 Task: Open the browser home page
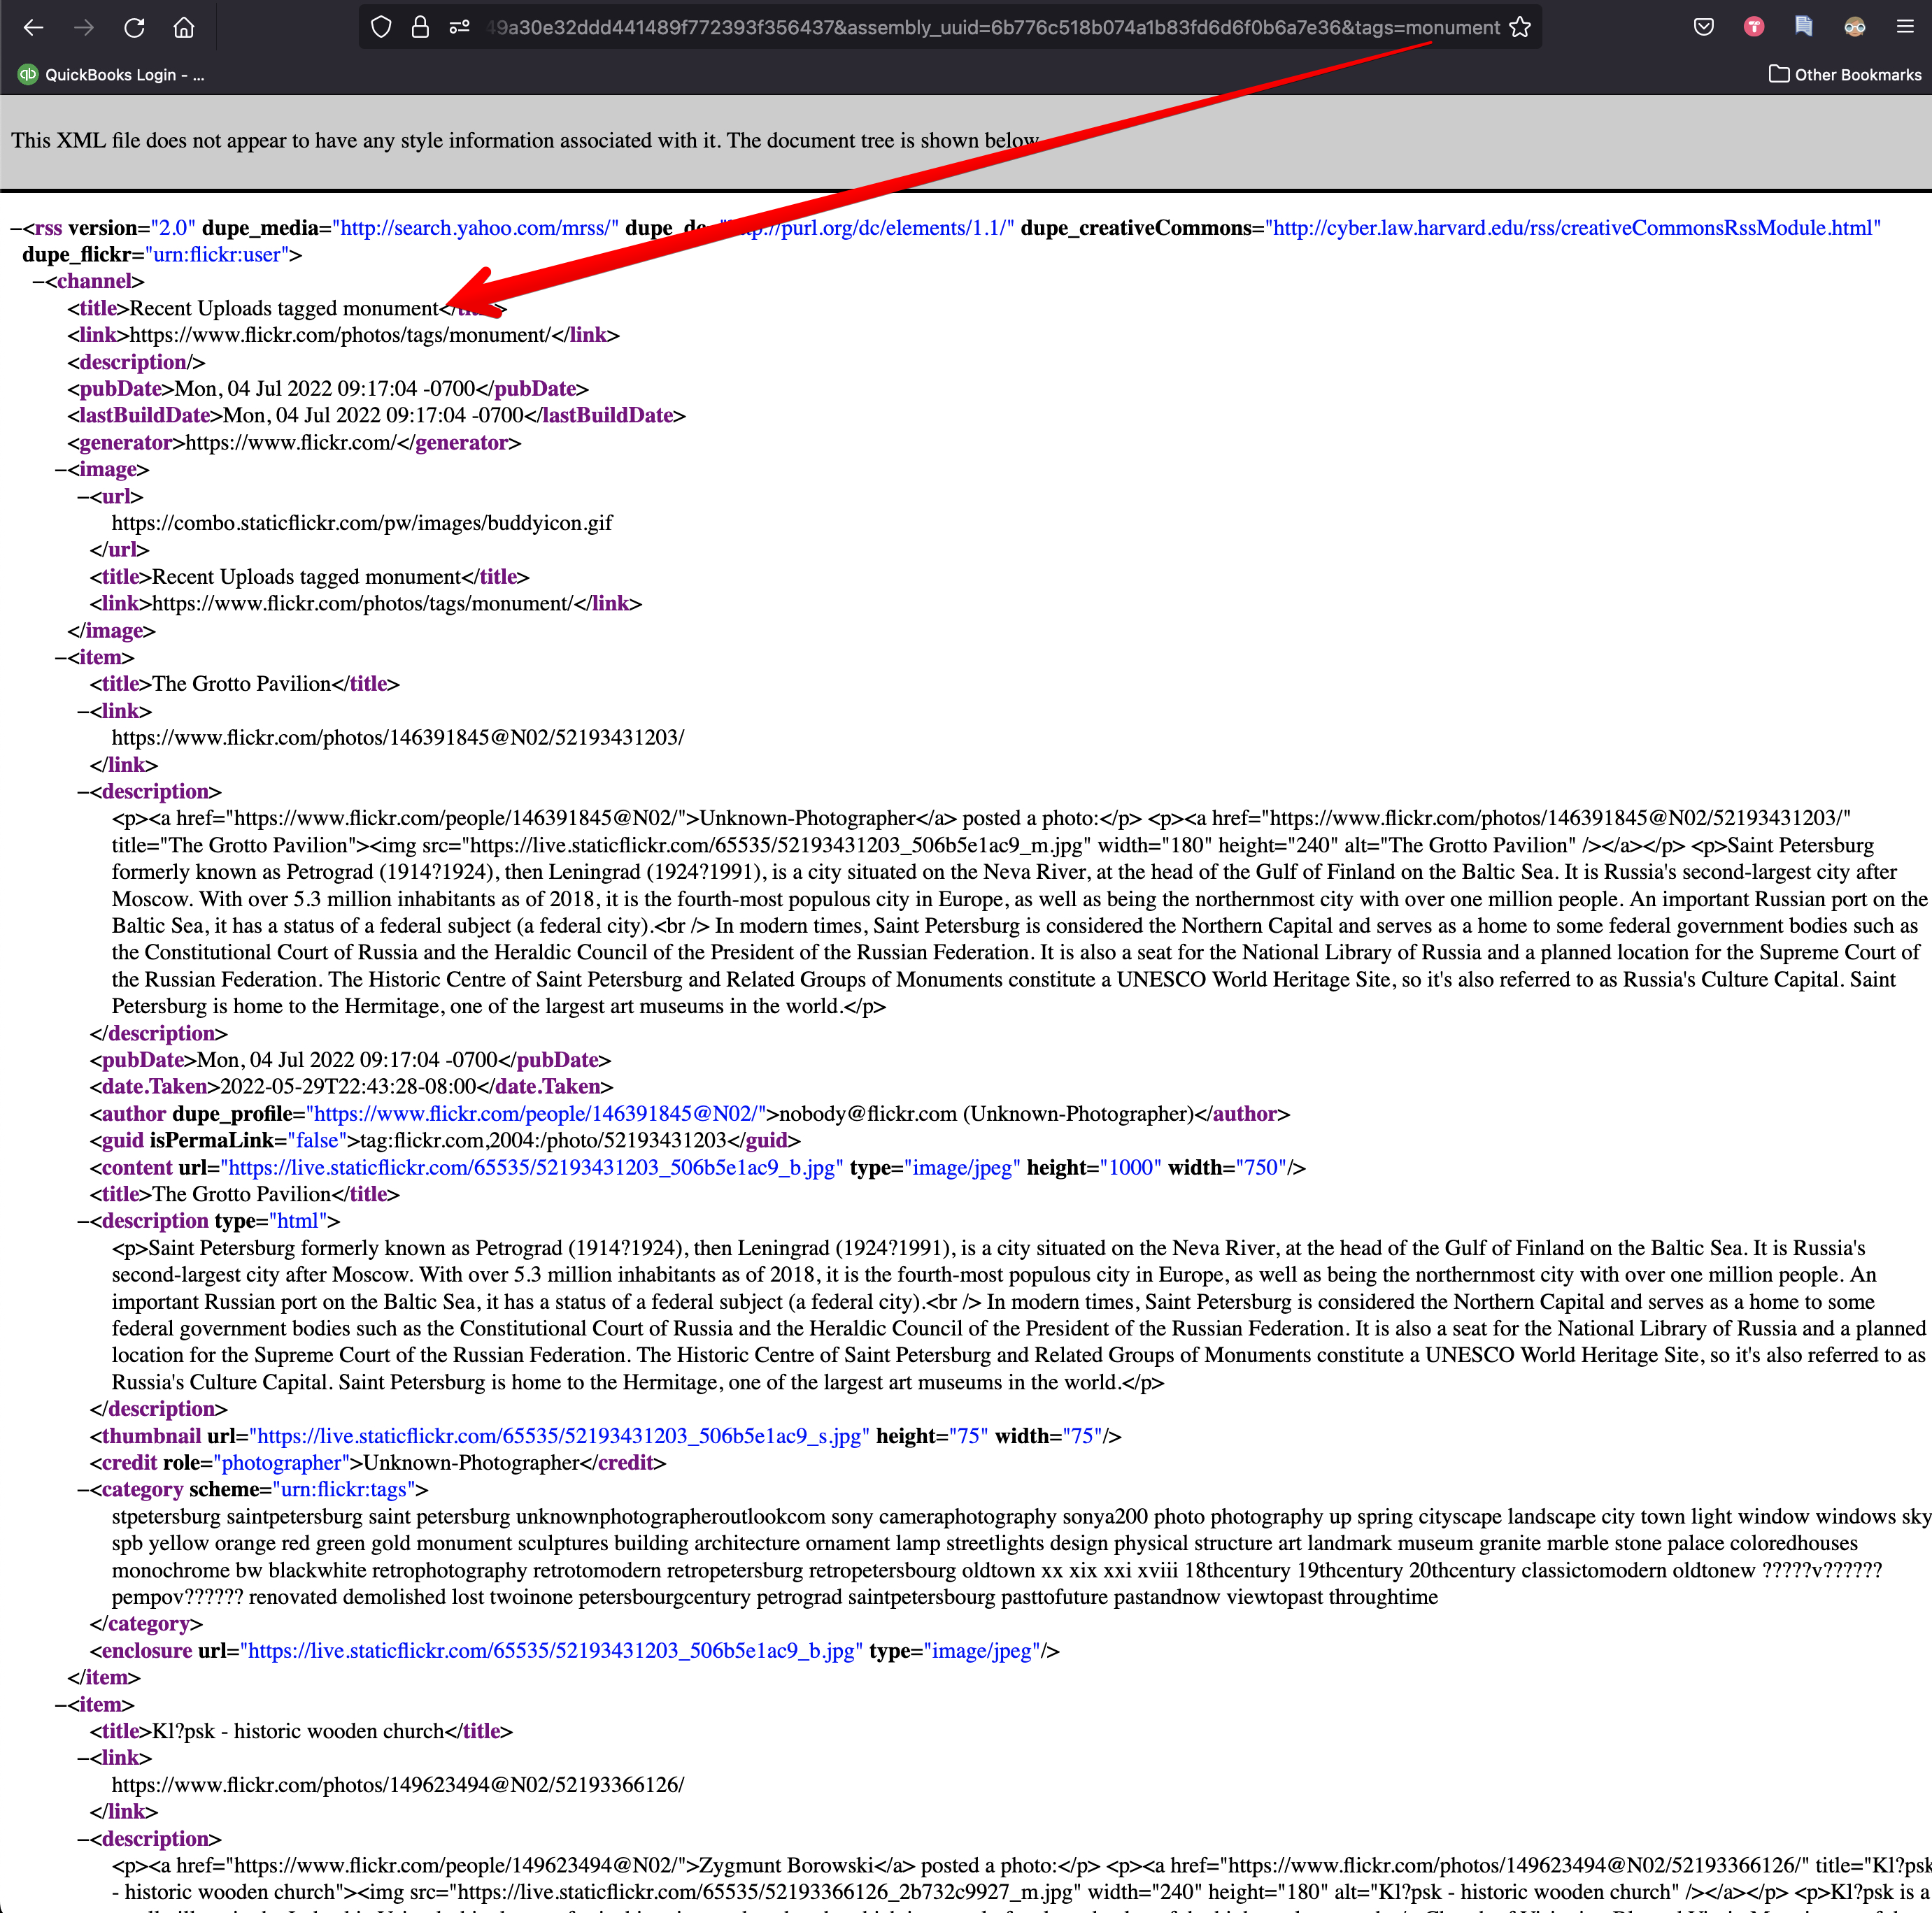(x=184, y=28)
